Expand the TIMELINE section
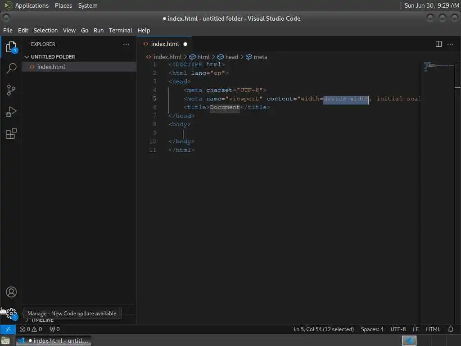The width and height of the screenshot is (461, 346). [x=42, y=320]
